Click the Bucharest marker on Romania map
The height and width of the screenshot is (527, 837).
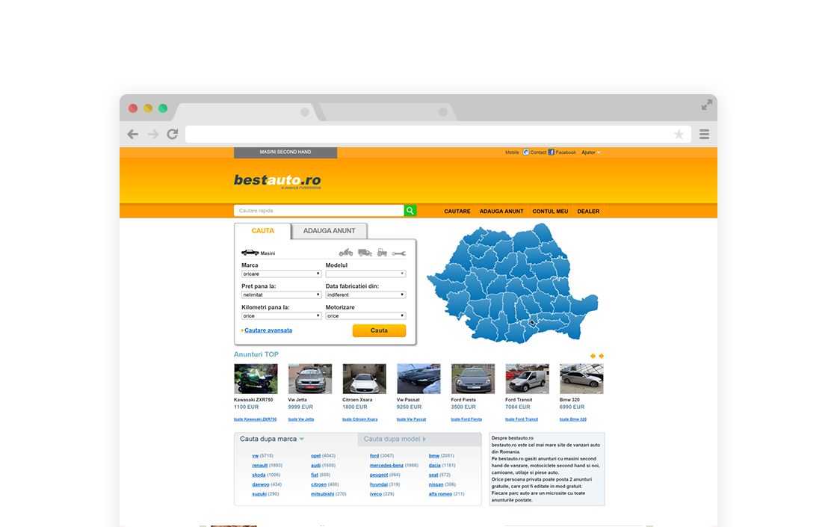(532, 322)
